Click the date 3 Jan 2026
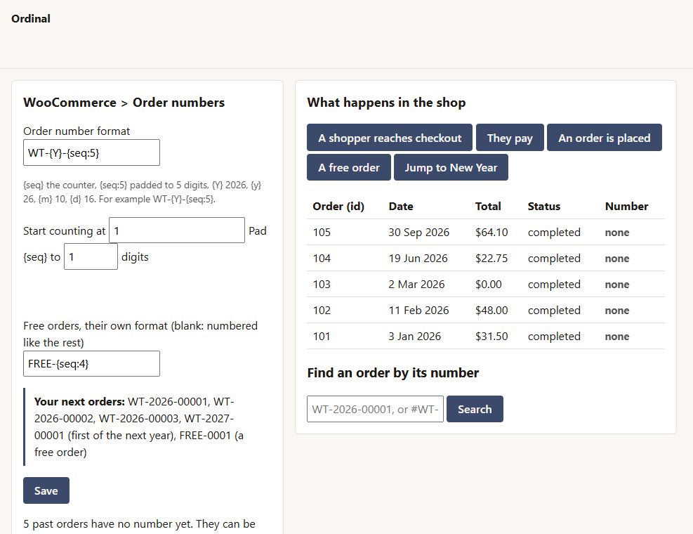The width and height of the screenshot is (693, 534). tap(415, 337)
